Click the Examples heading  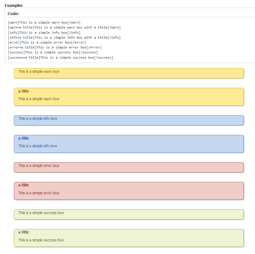14,5
